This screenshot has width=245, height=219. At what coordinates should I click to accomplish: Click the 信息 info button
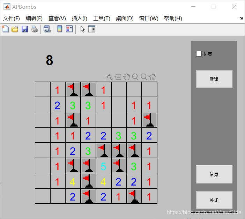[214, 174]
